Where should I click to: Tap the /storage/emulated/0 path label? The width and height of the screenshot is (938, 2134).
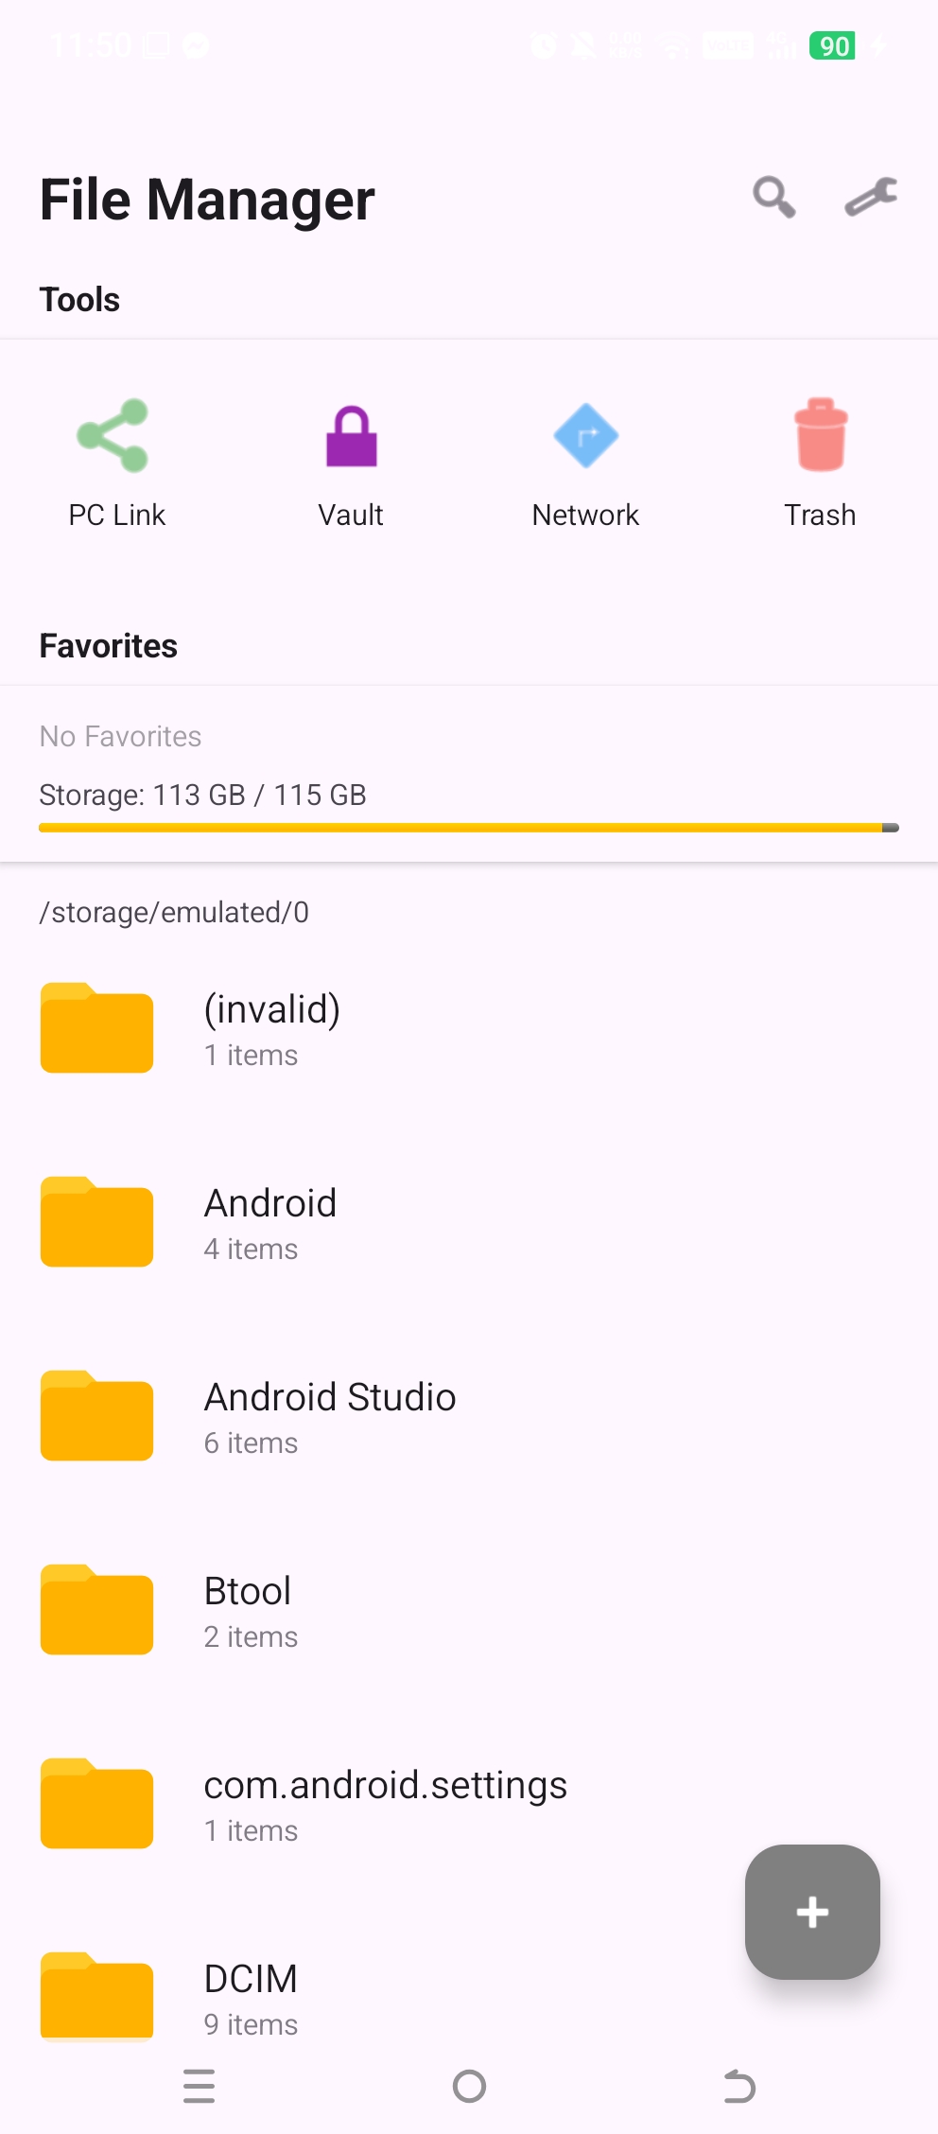[x=174, y=912]
